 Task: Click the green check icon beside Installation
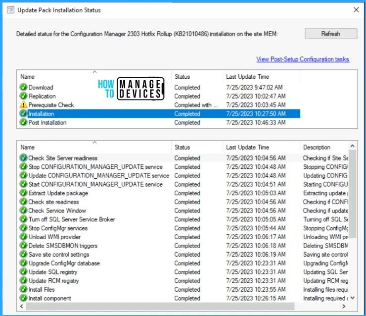pyautogui.click(x=23, y=113)
